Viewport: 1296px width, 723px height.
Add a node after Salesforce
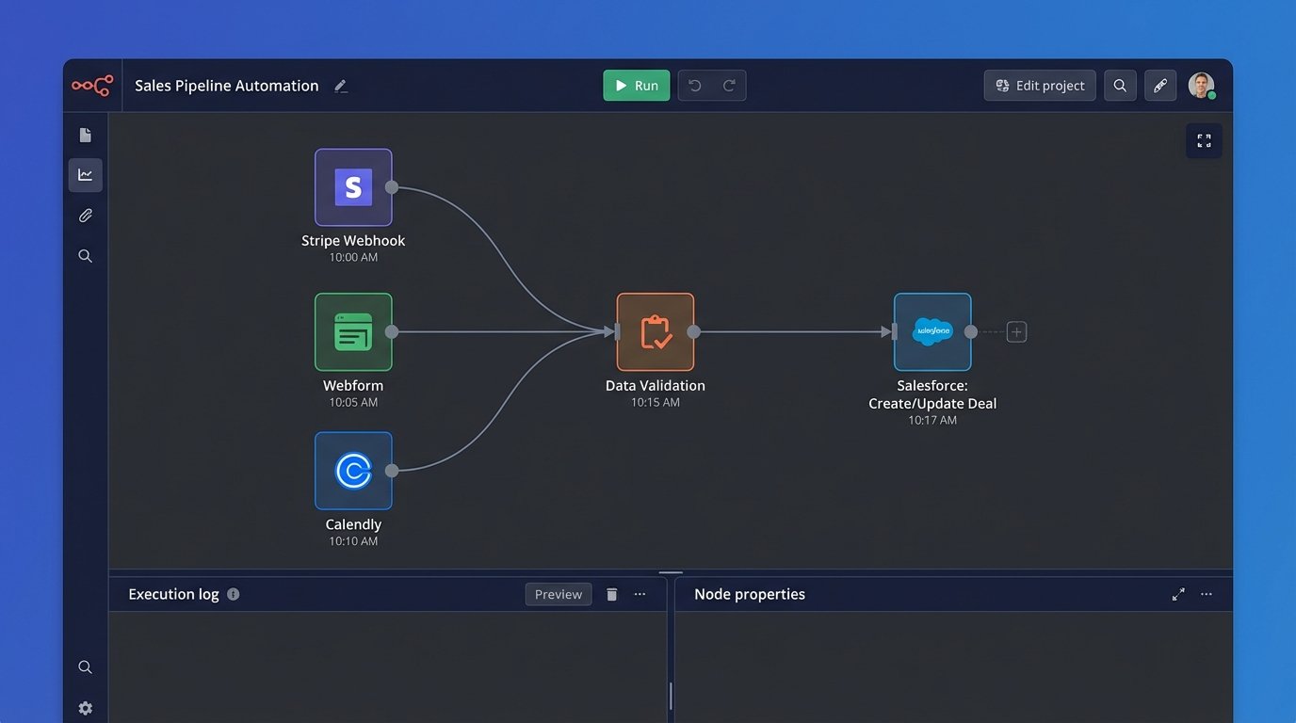pos(1016,332)
